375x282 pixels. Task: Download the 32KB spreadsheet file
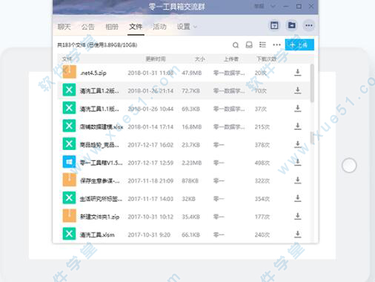pos(298,198)
